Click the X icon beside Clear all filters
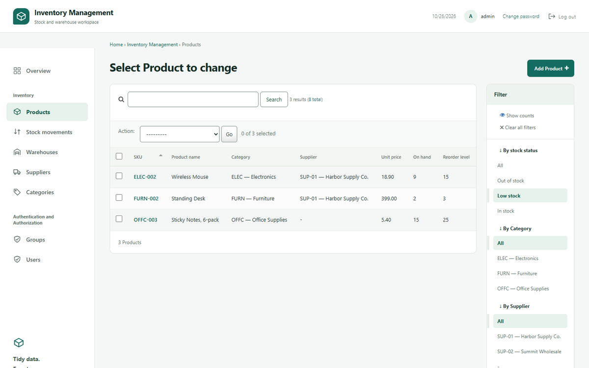The width and height of the screenshot is (589, 368). 502,128
